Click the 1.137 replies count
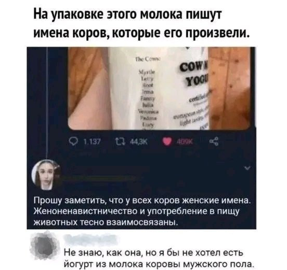 92,142
